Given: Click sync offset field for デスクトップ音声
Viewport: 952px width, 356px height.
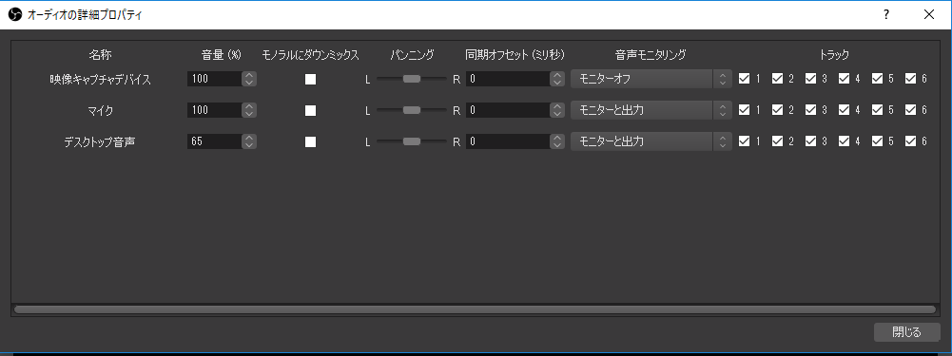Looking at the screenshot, I should 508,141.
